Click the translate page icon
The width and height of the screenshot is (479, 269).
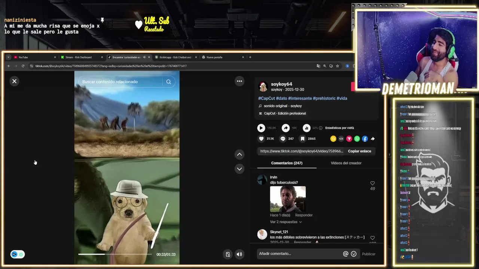coord(318,66)
